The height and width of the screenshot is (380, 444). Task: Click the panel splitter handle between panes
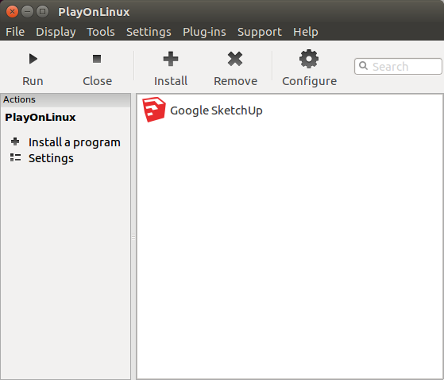pos(133,237)
